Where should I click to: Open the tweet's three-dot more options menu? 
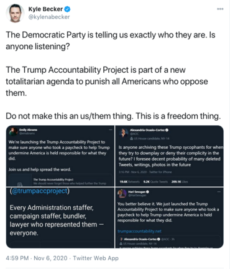click(x=220, y=9)
